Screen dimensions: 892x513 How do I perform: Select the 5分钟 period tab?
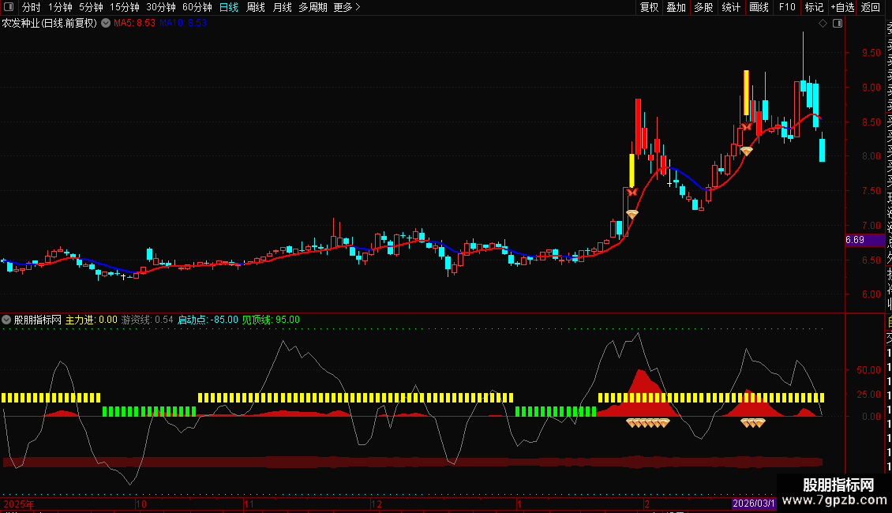[91, 7]
